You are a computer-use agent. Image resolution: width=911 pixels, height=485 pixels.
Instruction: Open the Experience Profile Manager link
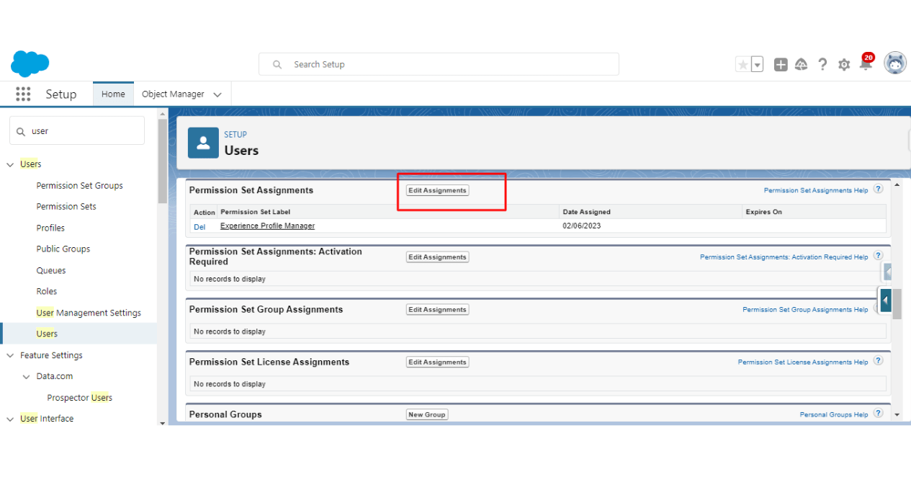pos(267,226)
